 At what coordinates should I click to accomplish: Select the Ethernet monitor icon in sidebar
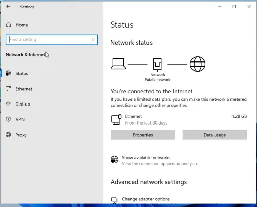click(8, 89)
